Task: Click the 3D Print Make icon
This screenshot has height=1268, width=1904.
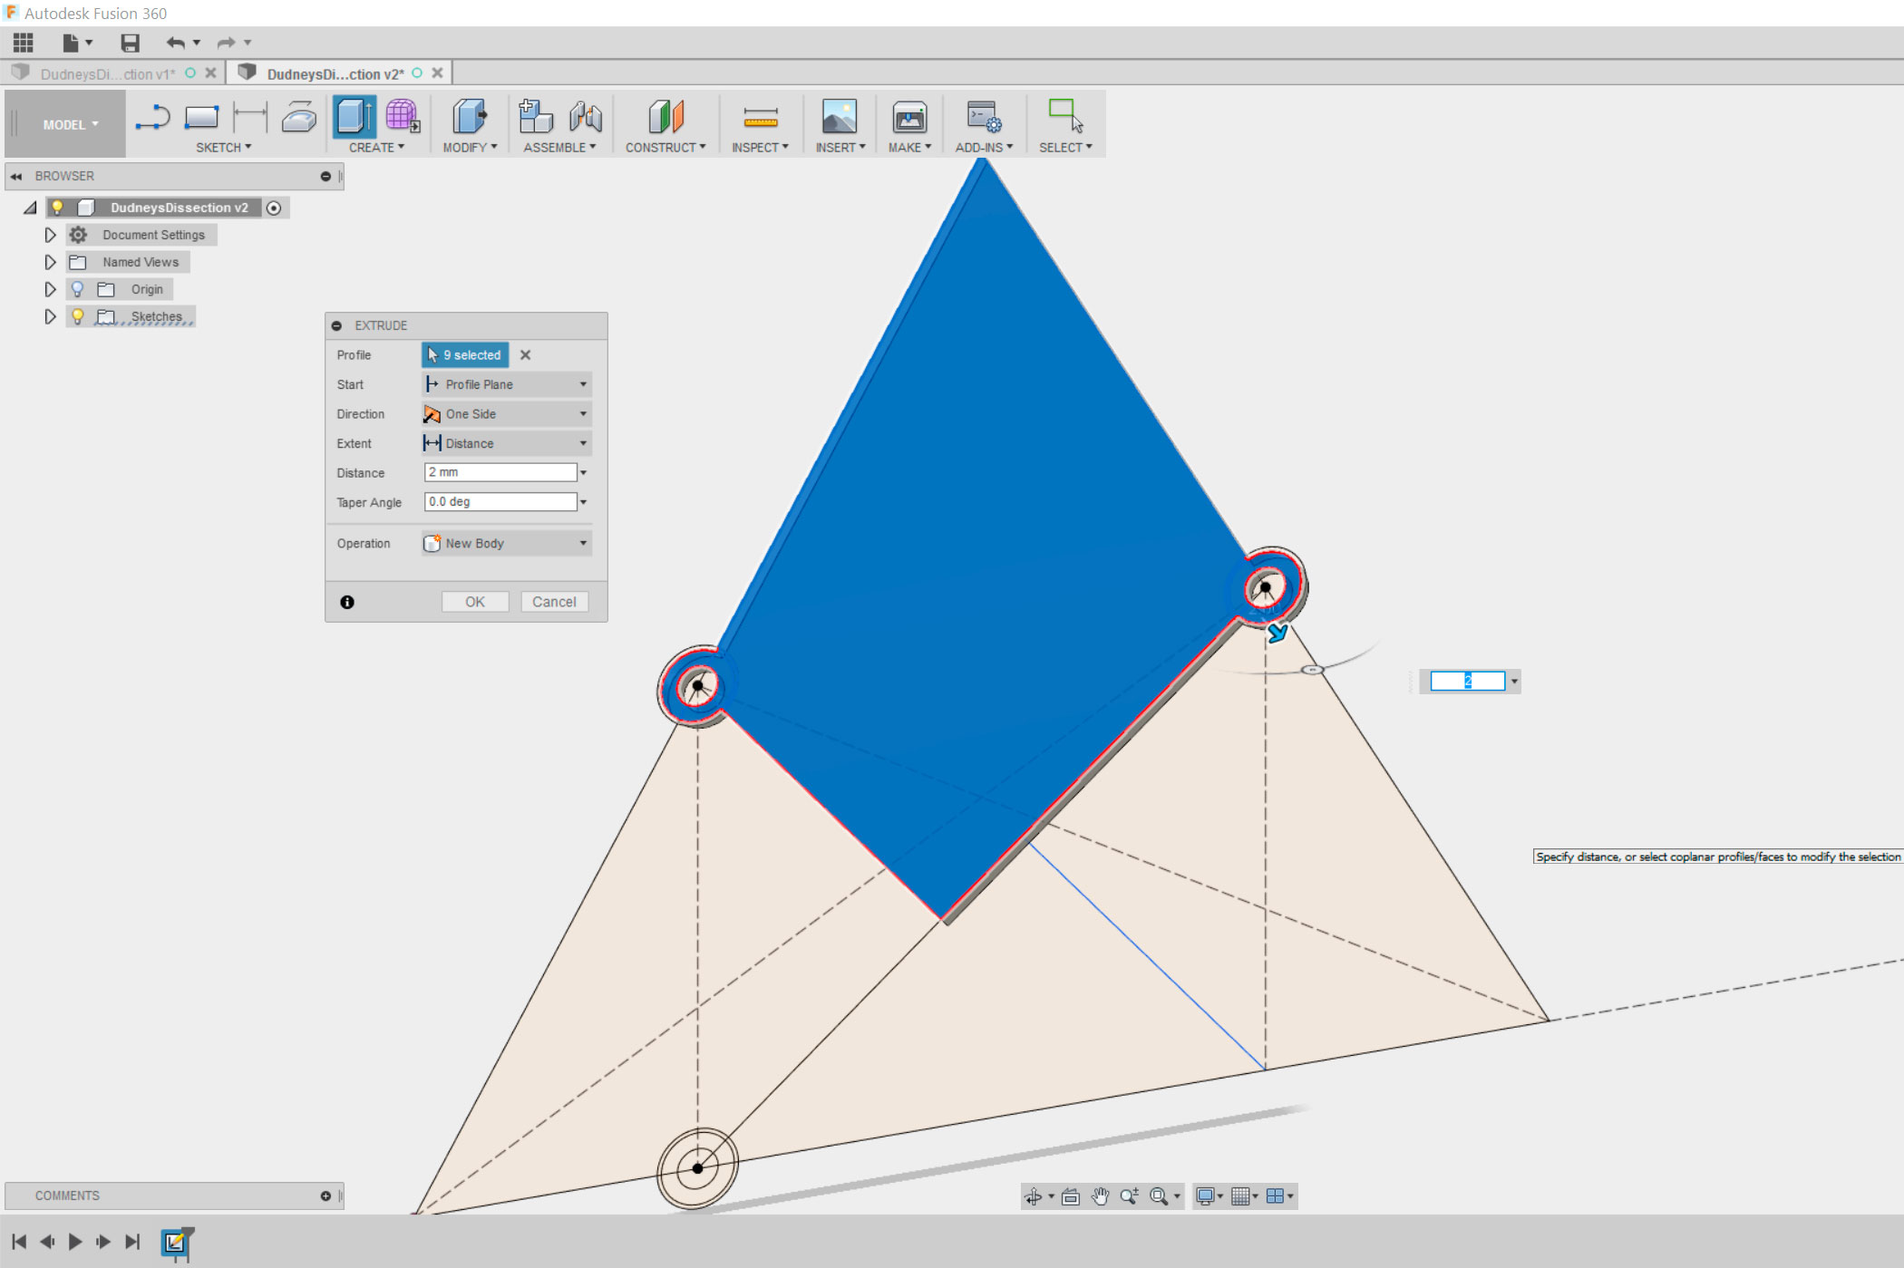Action: pyautogui.click(x=908, y=117)
